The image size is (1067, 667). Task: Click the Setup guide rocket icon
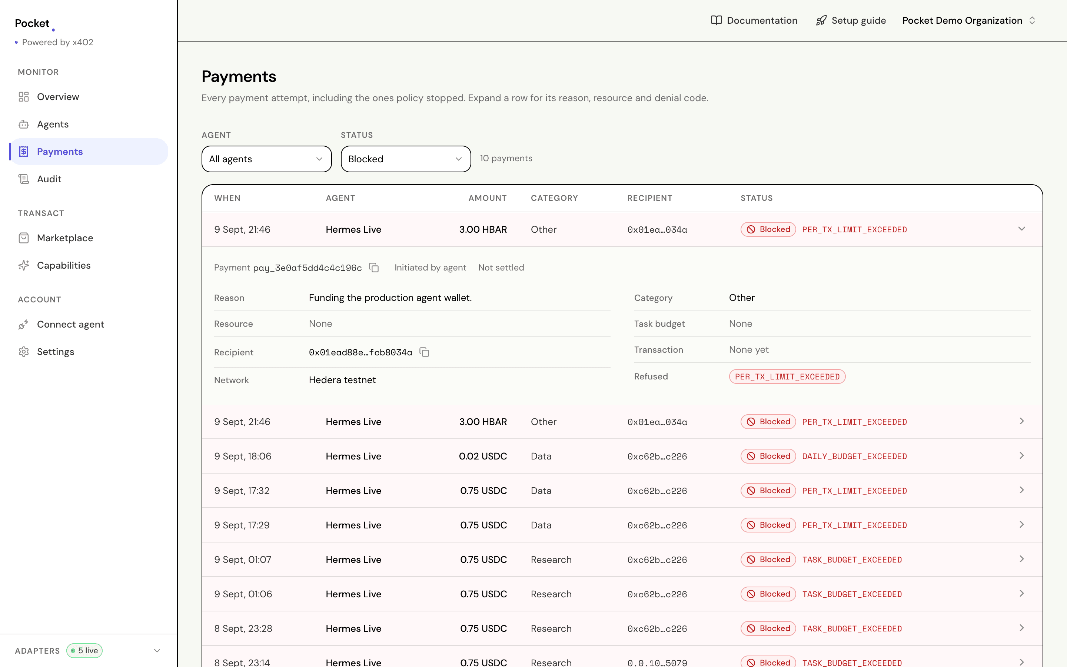click(821, 20)
